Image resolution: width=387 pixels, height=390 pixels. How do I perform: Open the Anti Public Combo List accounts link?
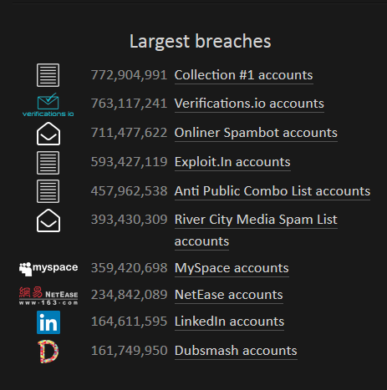click(272, 191)
